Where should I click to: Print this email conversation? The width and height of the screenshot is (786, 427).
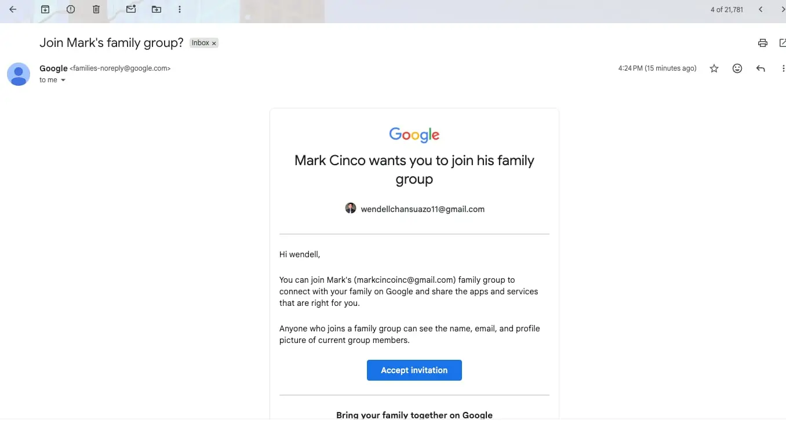pos(763,43)
